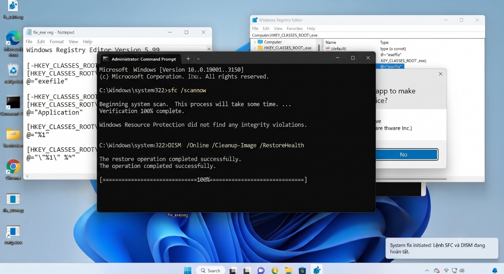Open the Chrome desktop shortcut
The width and height of the screenshot is (504, 274).
(x=13, y=167)
